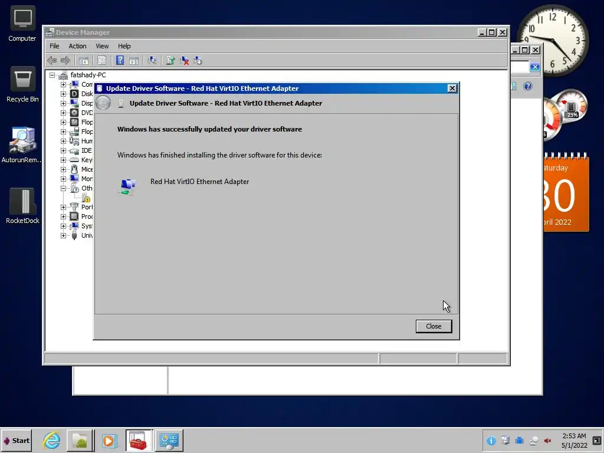Select the yellow-warning unknown device under Other devices

(86, 198)
